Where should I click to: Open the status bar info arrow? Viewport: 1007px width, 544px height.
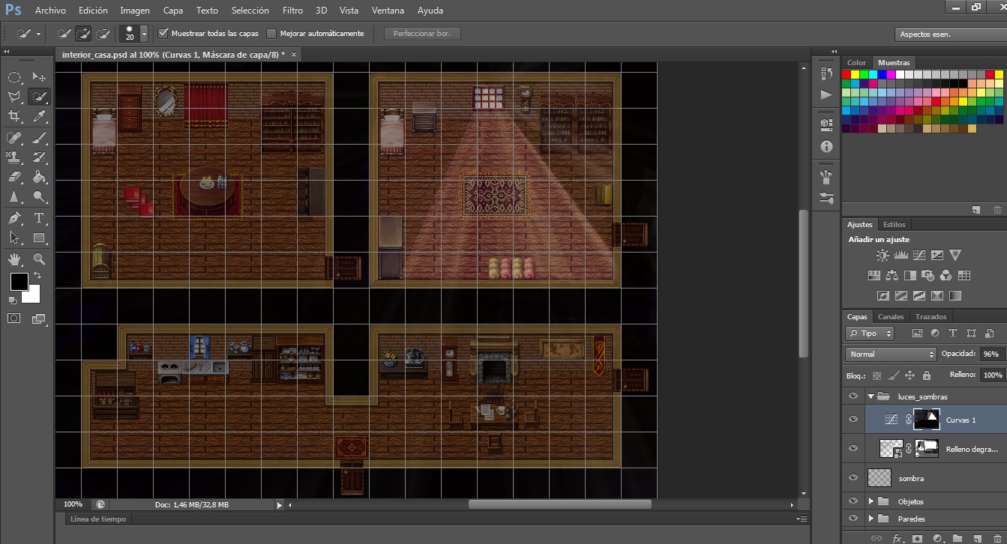(279, 505)
